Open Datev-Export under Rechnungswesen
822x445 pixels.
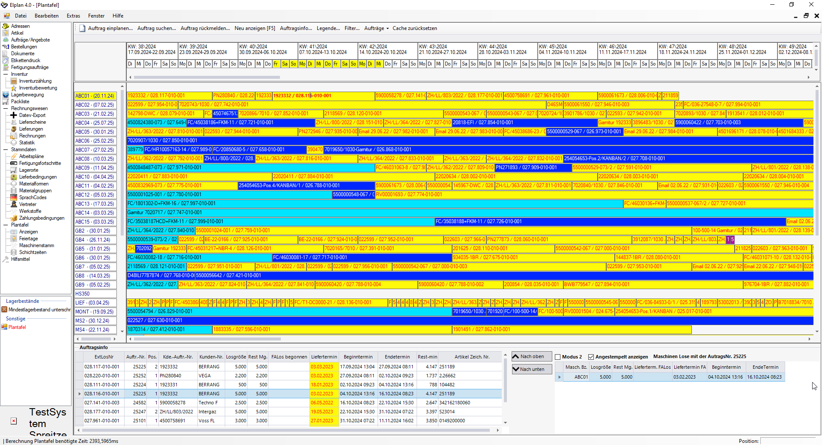pyautogui.click(x=32, y=115)
